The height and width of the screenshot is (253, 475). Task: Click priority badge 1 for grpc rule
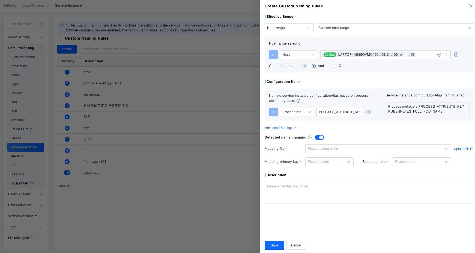[x=67, y=72]
